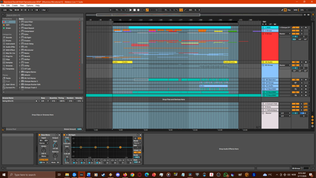Disable EQ Eight filter band 1
This screenshot has height=178, width=316.
point(74,163)
